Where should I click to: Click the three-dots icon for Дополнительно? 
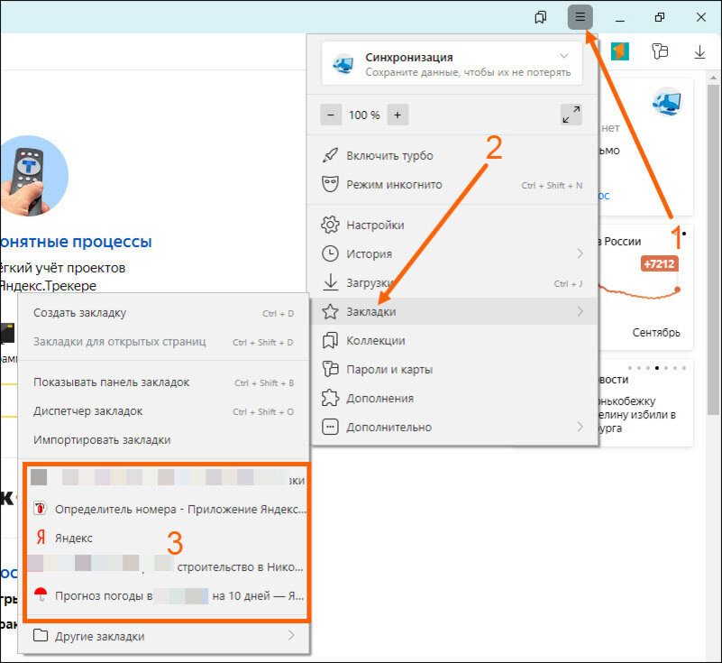[x=330, y=427]
